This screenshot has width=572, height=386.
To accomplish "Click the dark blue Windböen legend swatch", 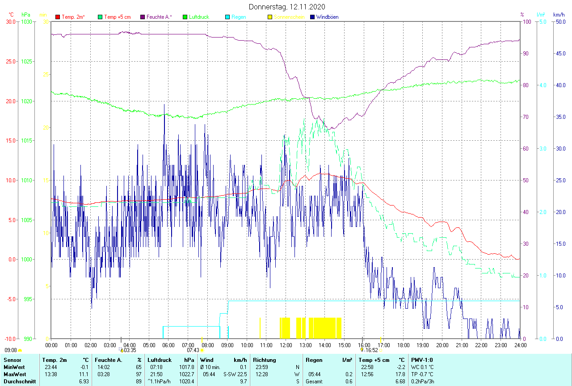I will [x=312, y=17].
